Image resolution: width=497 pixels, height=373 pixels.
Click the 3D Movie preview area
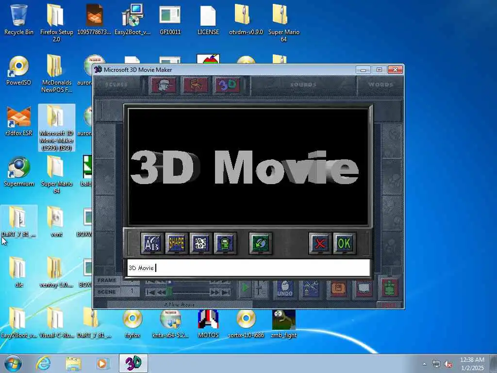point(248,167)
